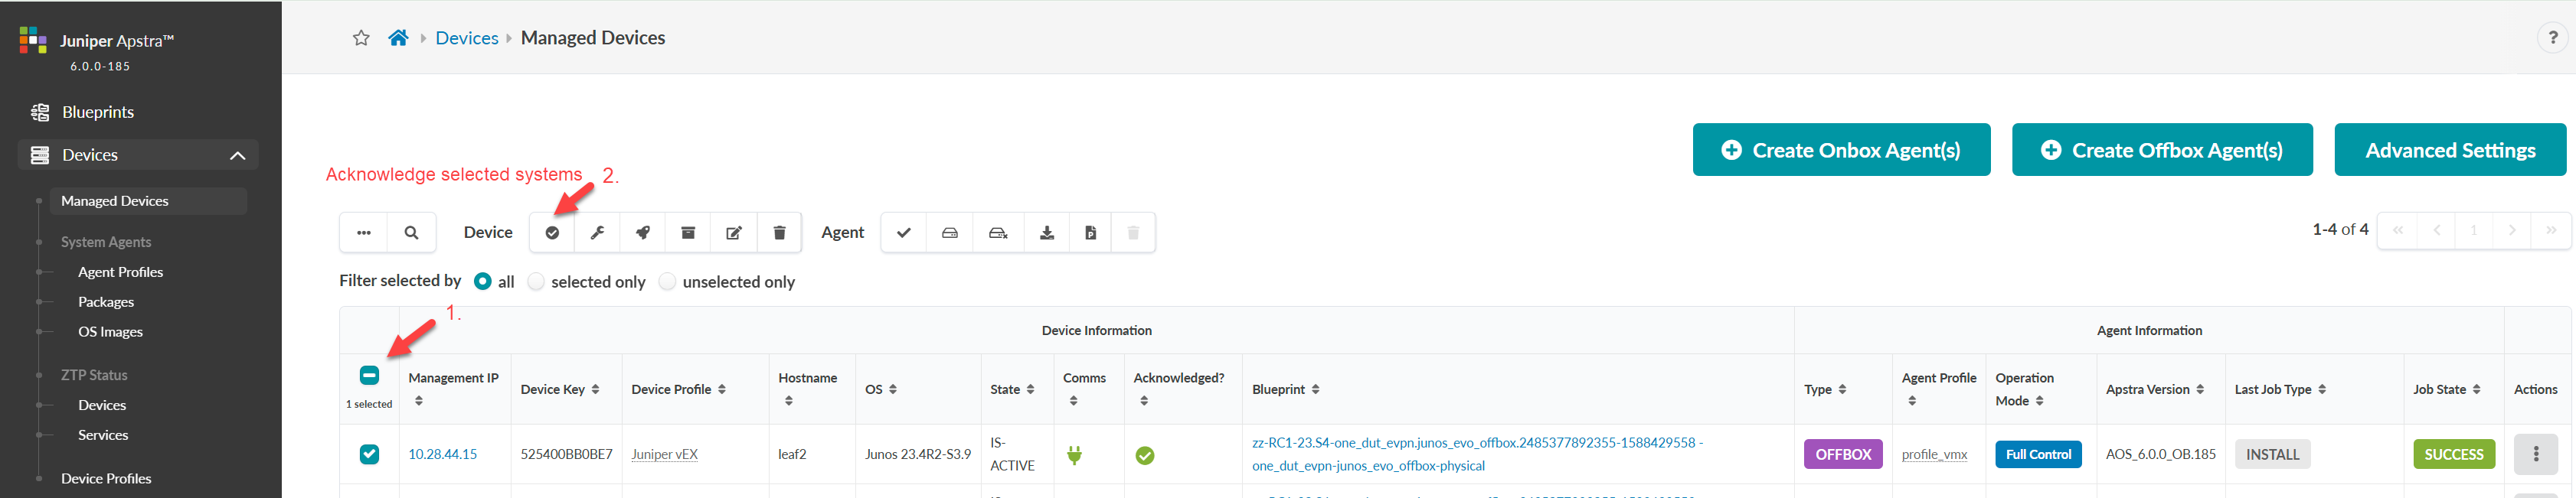Collapse the Devices sidebar section
This screenshot has height=498, width=2576.
pos(237,155)
